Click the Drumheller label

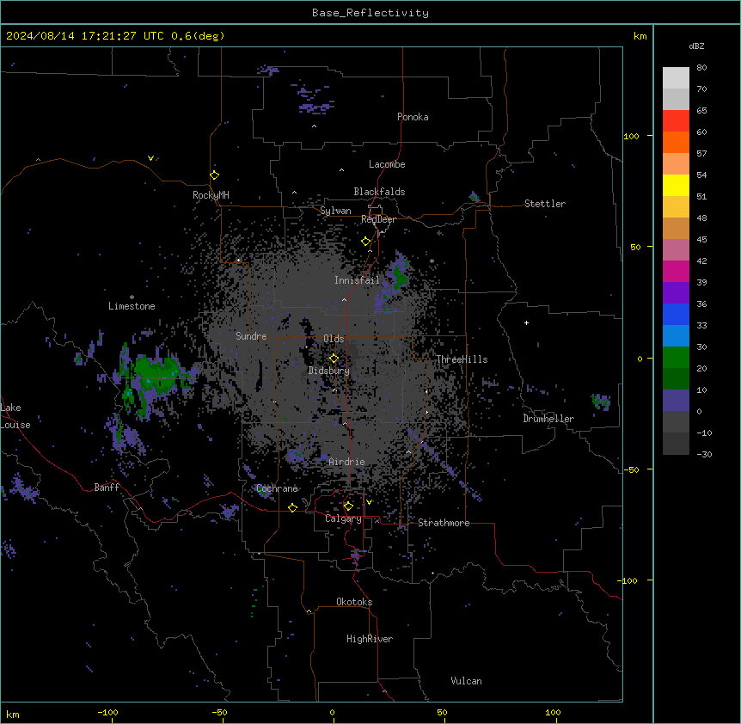[548, 419]
